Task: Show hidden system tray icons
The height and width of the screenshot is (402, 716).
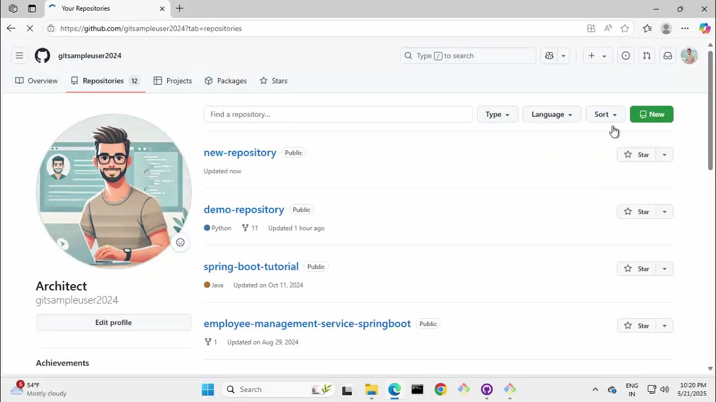Action: click(595, 390)
